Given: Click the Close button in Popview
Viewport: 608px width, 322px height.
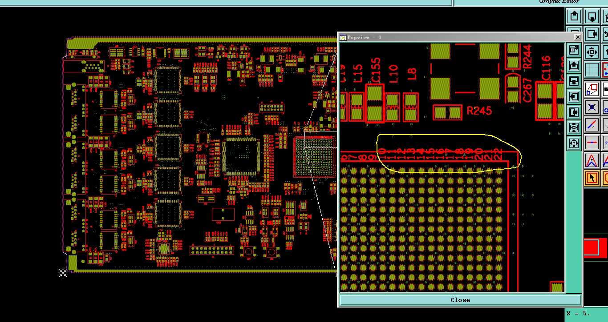Looking at the screenshot, I should pyautogui.click(x=460, y=300).
